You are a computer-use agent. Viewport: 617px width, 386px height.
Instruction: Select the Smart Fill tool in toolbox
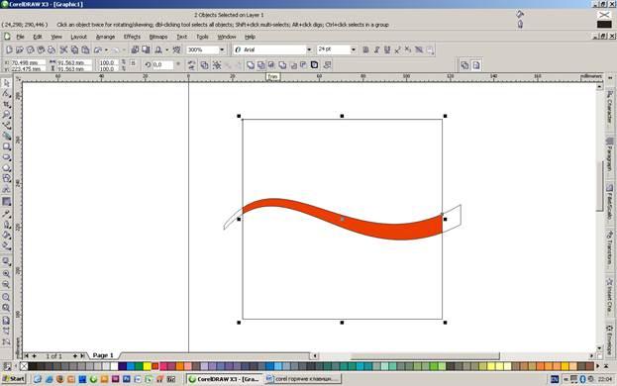tap(6, 136)
